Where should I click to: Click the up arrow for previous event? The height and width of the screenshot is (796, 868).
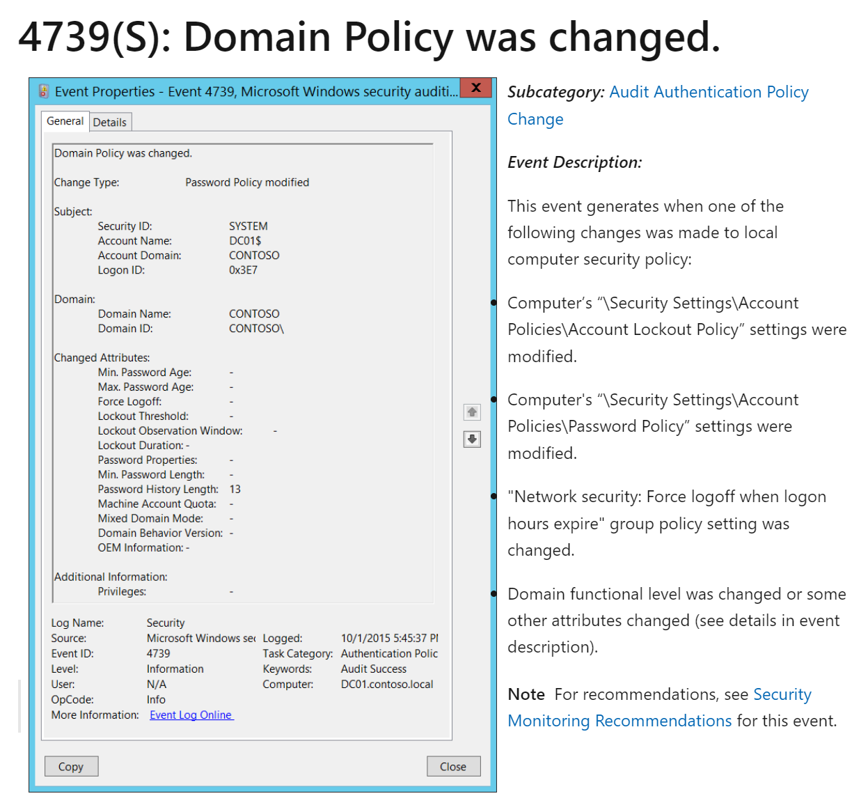click(x=472, y=412)
